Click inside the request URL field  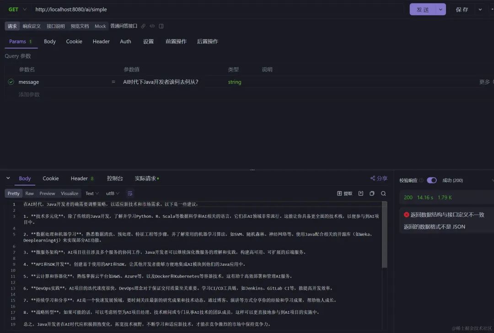tap(137, 9)
